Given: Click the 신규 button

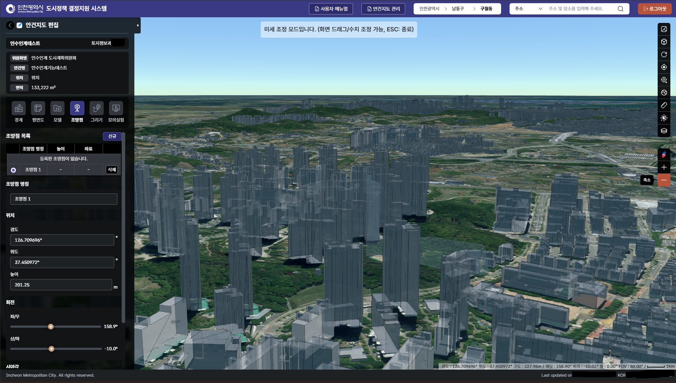Looking at the screenshot, I should pyautogui.click(x=112, y=136).
